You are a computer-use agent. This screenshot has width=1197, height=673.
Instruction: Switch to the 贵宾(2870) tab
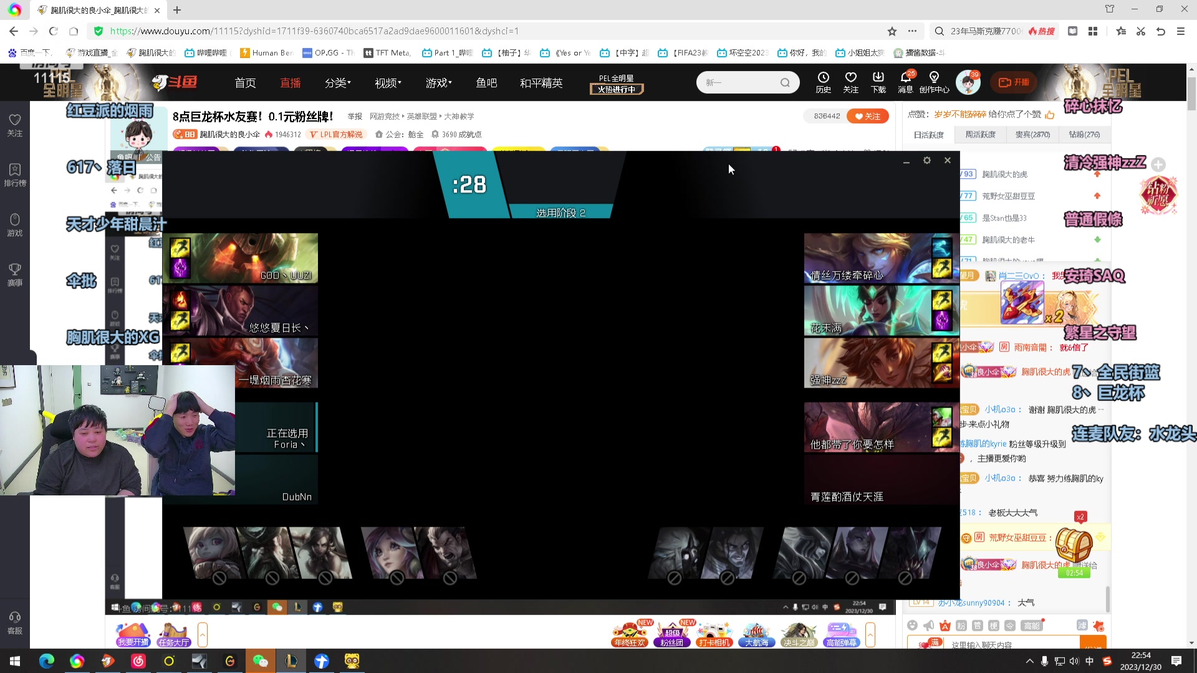pyautogui.click(x=1032, y=135)
